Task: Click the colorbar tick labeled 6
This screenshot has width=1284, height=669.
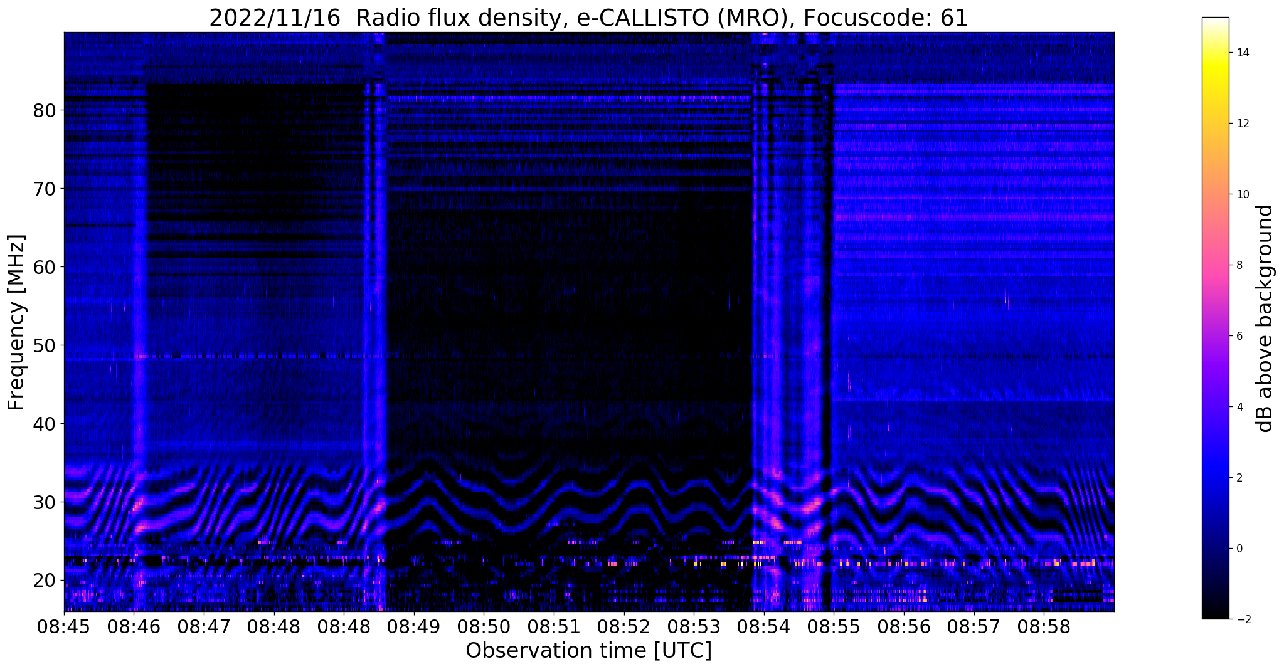Action: pos(1239,336)
